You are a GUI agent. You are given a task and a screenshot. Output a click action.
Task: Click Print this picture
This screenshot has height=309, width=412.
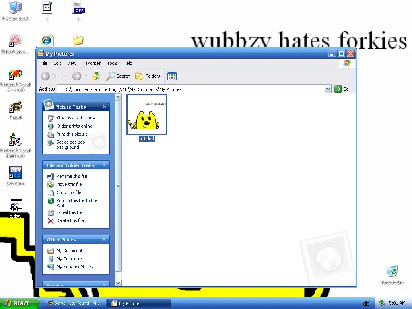[x=72, y=134]
